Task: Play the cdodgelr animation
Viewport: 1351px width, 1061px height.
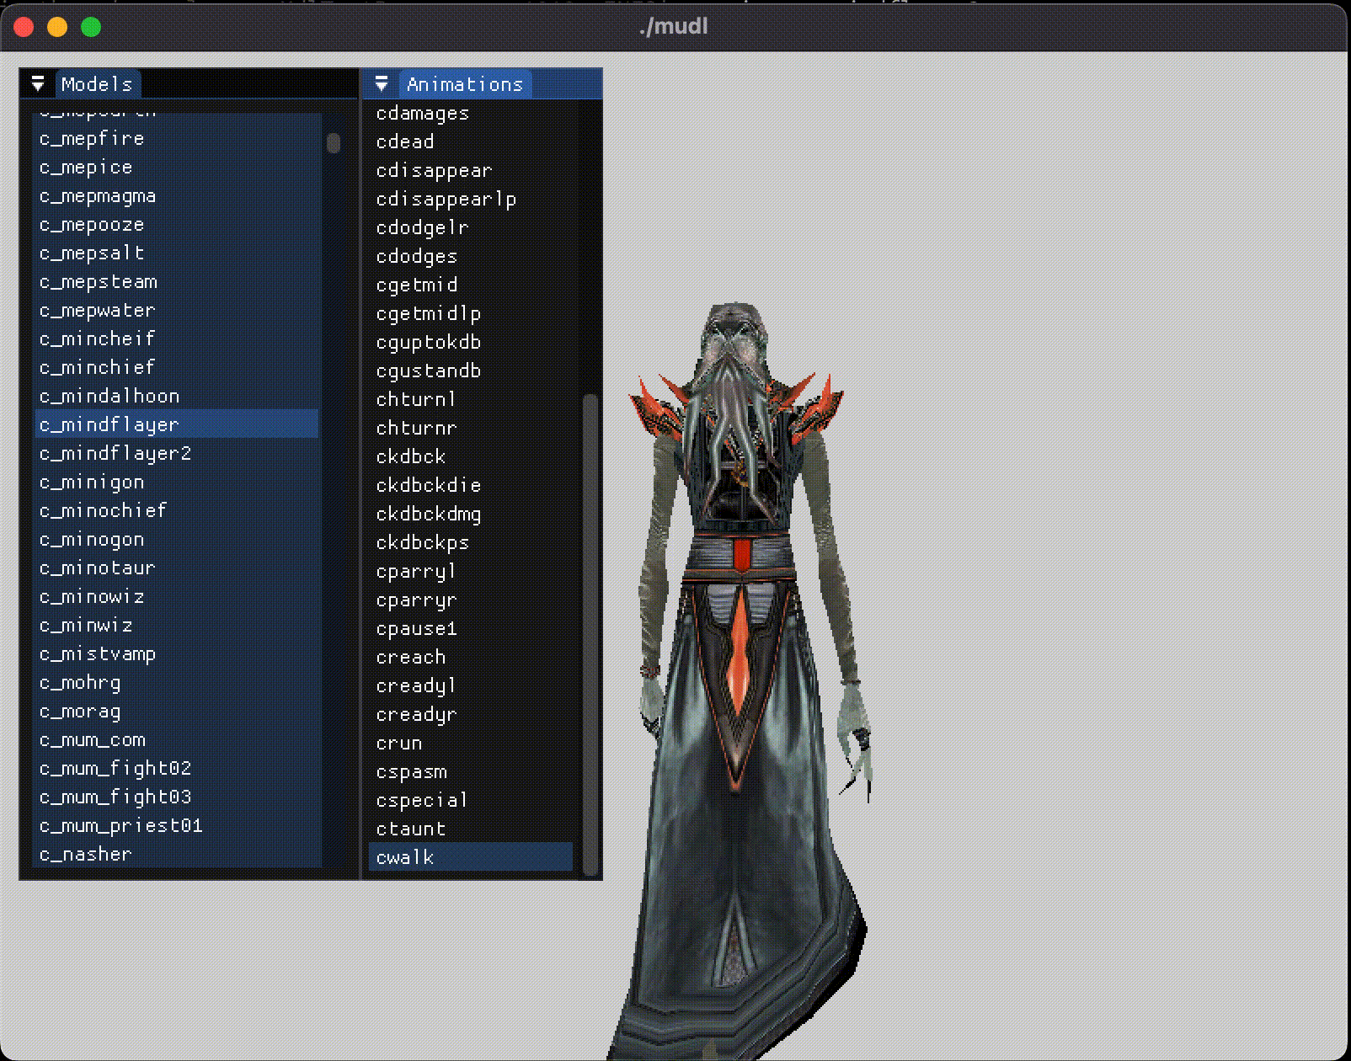Action: click(471, 227)
